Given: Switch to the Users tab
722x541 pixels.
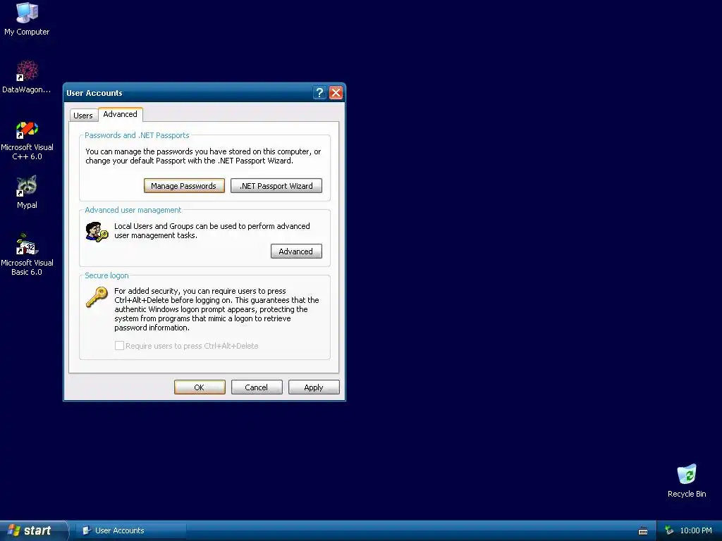Looking at the screenshot, I should coord(83,115).
